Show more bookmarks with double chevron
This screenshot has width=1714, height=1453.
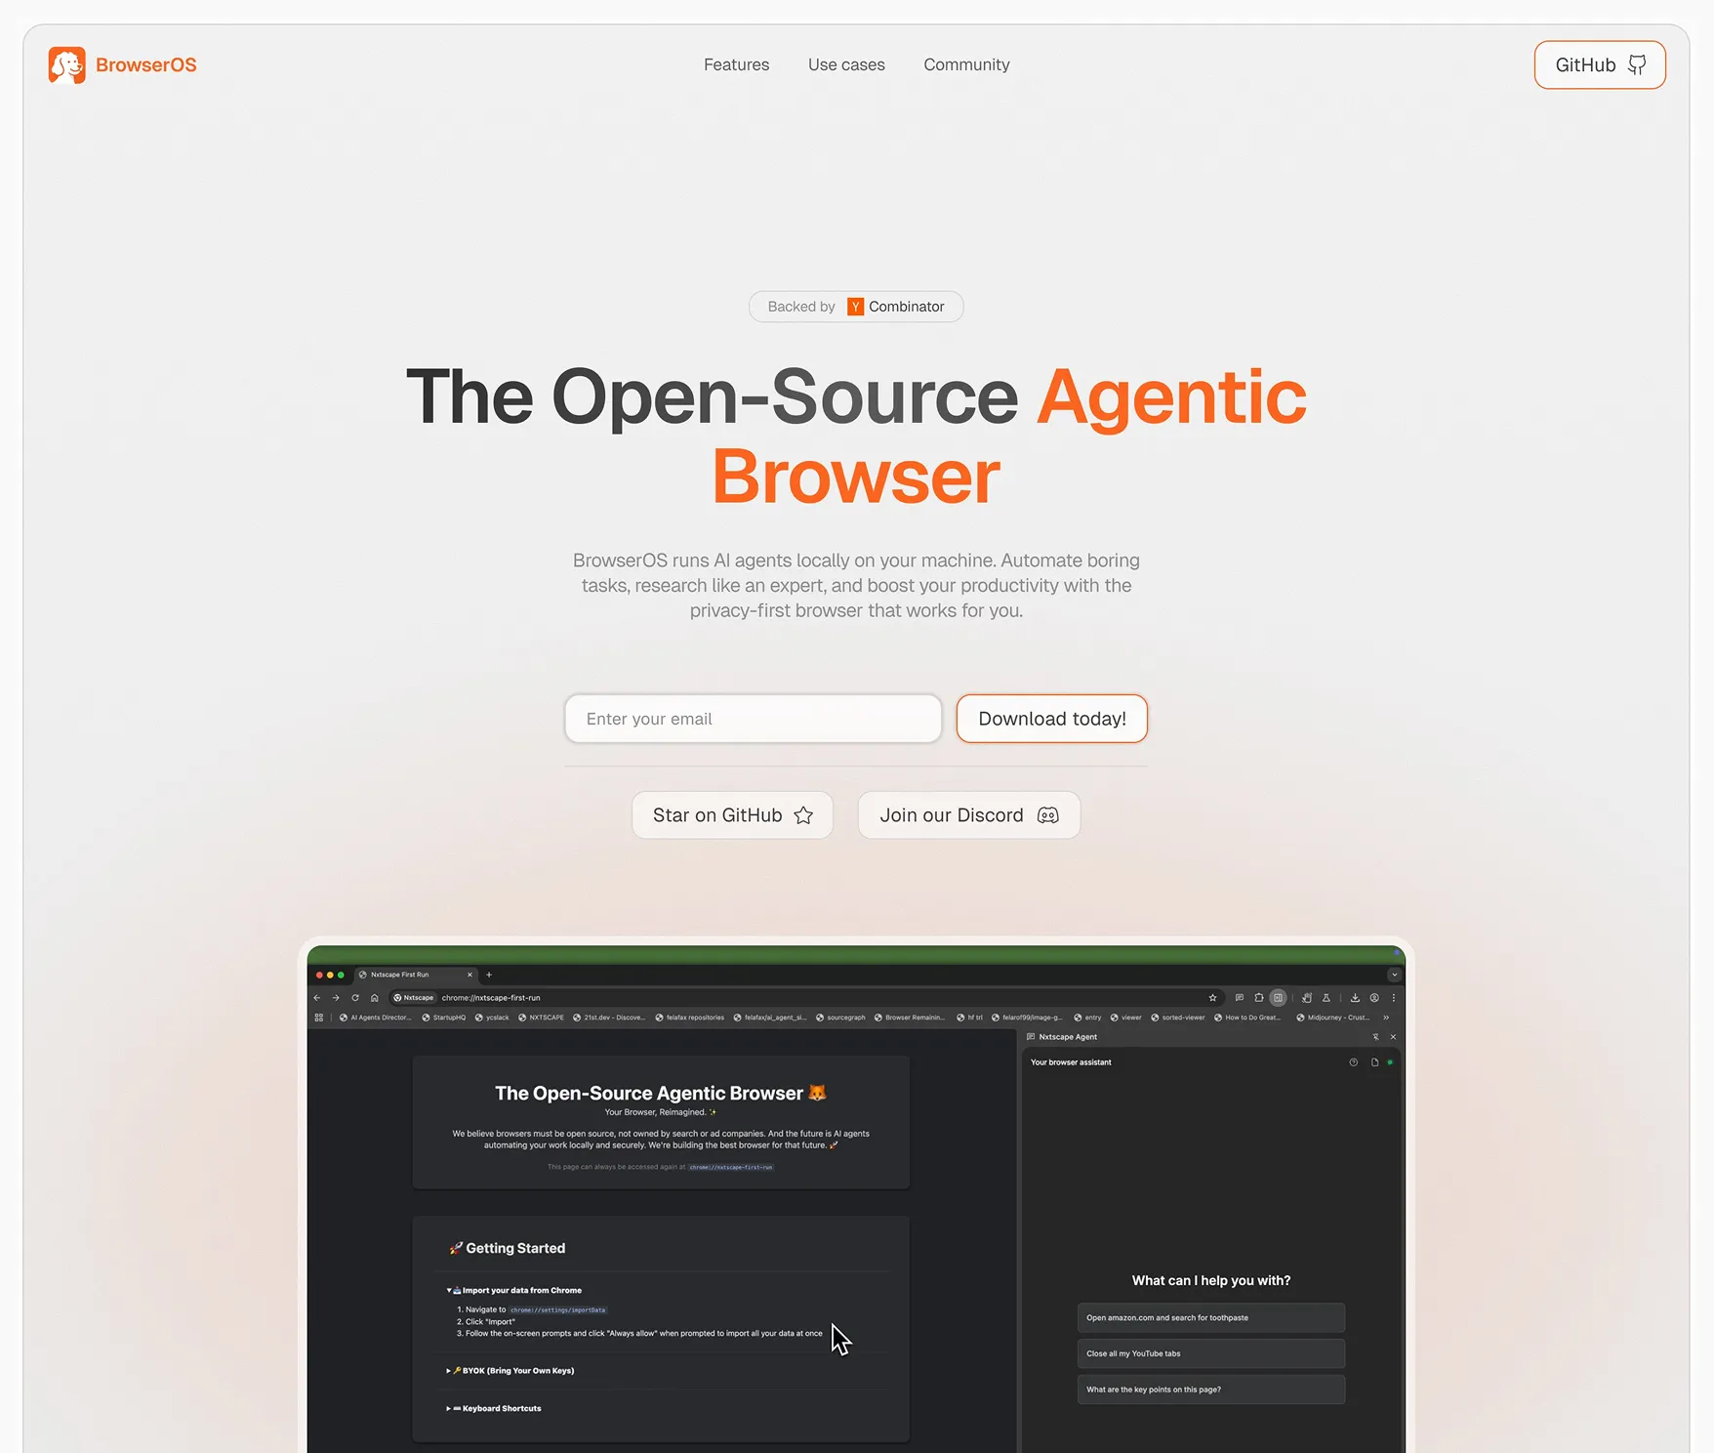[x=1386, y=1017]
